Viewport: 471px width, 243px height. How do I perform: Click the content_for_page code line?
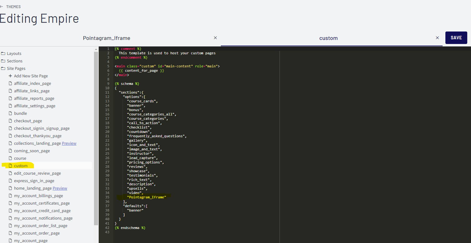141,70
